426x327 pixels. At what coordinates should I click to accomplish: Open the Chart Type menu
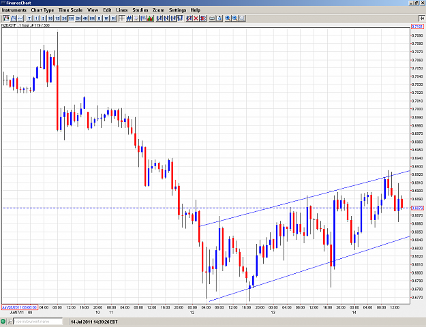[42, 10]
